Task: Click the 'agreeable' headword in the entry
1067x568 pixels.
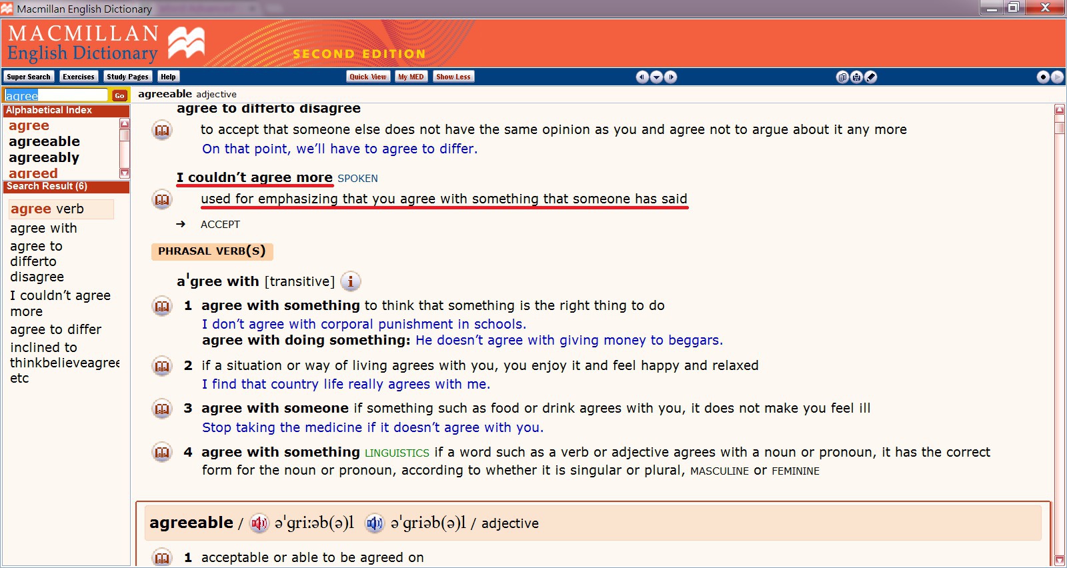Action: click(x=191, y=523)
